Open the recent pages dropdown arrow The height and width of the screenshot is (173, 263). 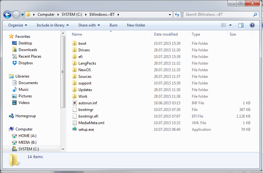[x=22, y=15]
